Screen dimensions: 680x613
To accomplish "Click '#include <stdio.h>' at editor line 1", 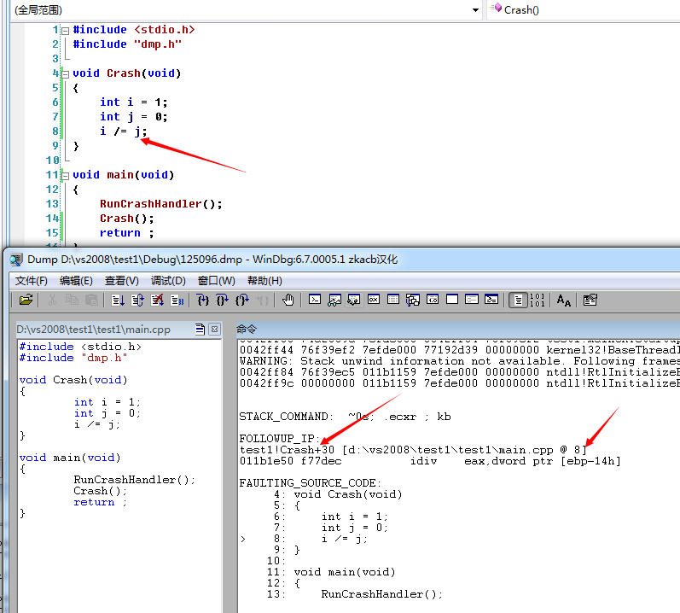I will pyautogui.click(x=134, y=30).
